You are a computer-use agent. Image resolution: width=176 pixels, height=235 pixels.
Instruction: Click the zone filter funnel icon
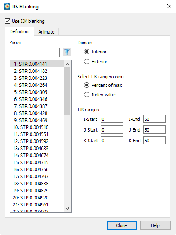[x=67, y=52]
